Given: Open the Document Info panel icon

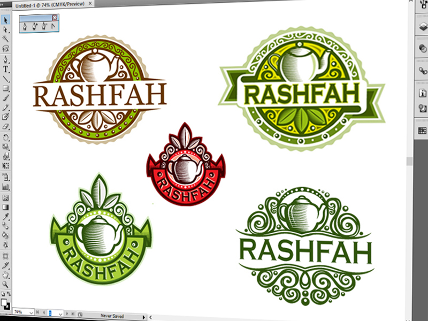Looking at the screenshot, I should point(423,93).
